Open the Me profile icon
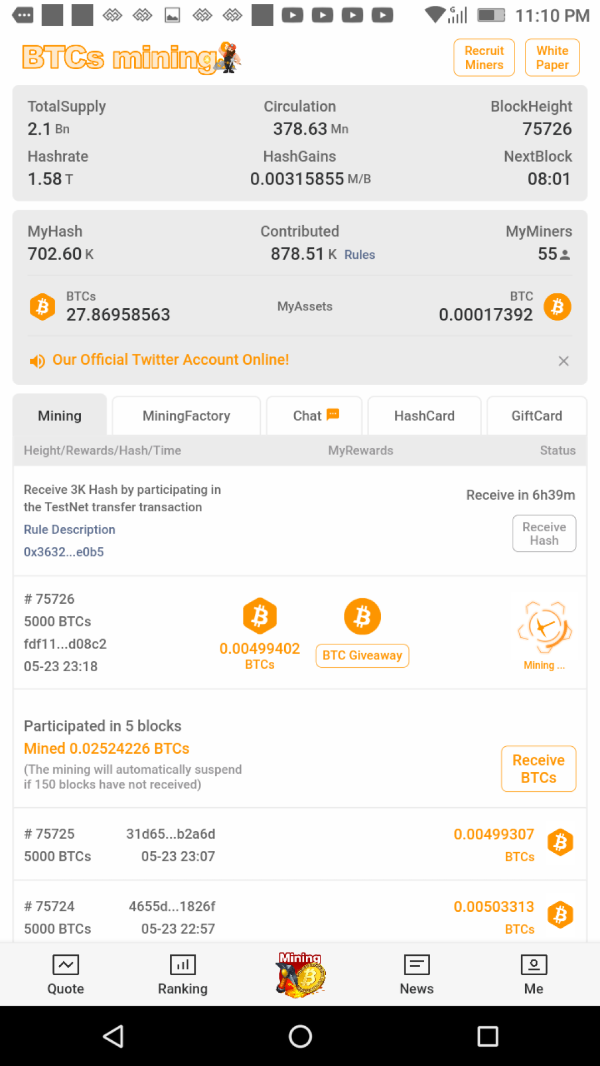The image size is (600, 1066). tap(534, 964)
